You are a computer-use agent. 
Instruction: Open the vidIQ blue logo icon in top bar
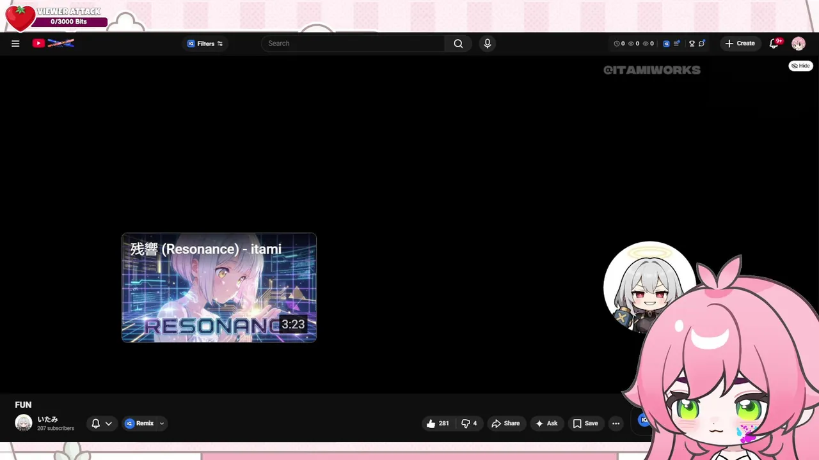[x=666, y=43]
